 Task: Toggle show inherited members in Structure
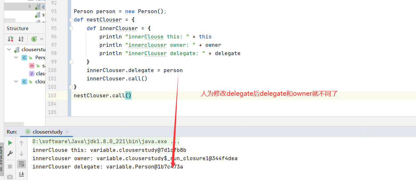34,39
